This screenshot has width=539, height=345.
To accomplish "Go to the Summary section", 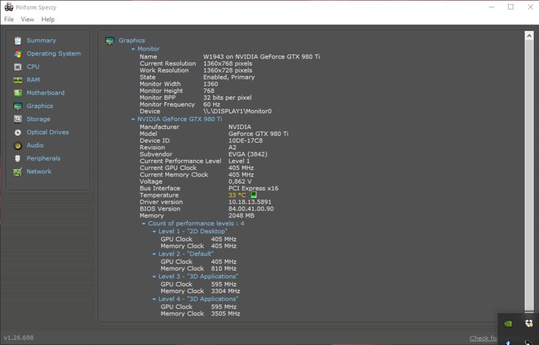I will coord(41,40).
